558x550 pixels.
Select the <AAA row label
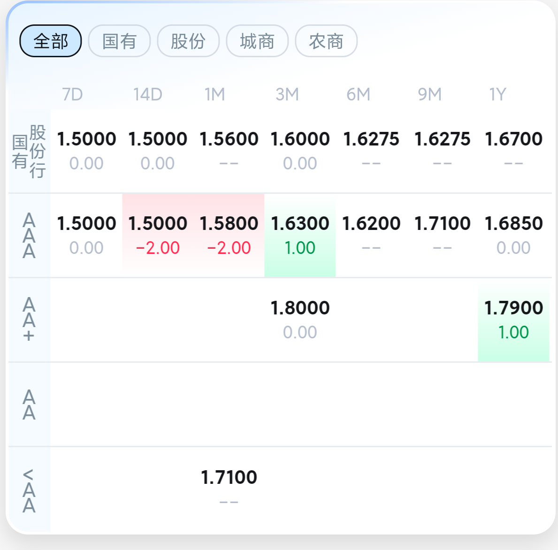coord(29,490)
